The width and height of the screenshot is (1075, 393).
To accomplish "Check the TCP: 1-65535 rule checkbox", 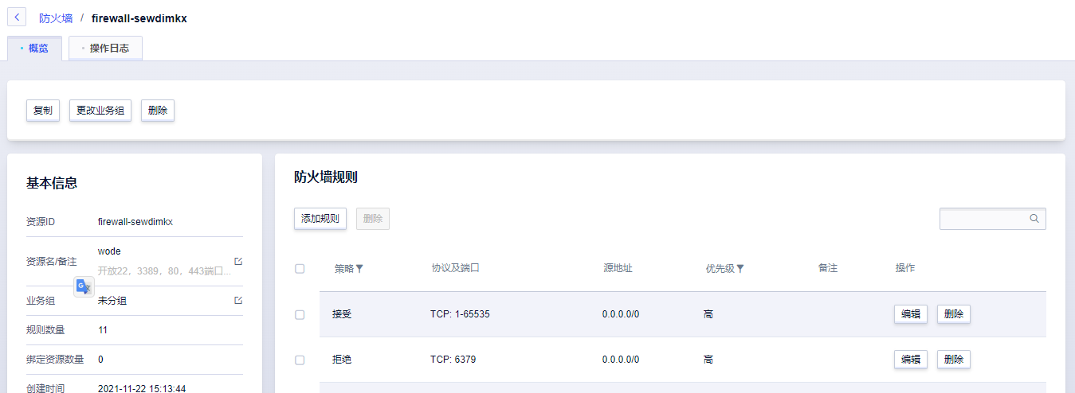I will pyautogui.click(x=300, y=314).
